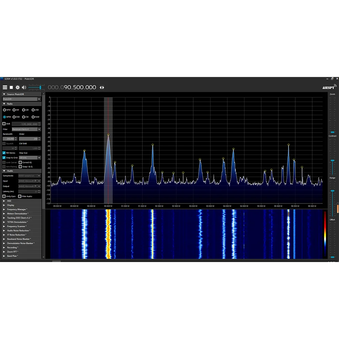The width and height of the screenshot is (339, 339).
Task: Click the Bandwidth value field
Action: [9, 139]
